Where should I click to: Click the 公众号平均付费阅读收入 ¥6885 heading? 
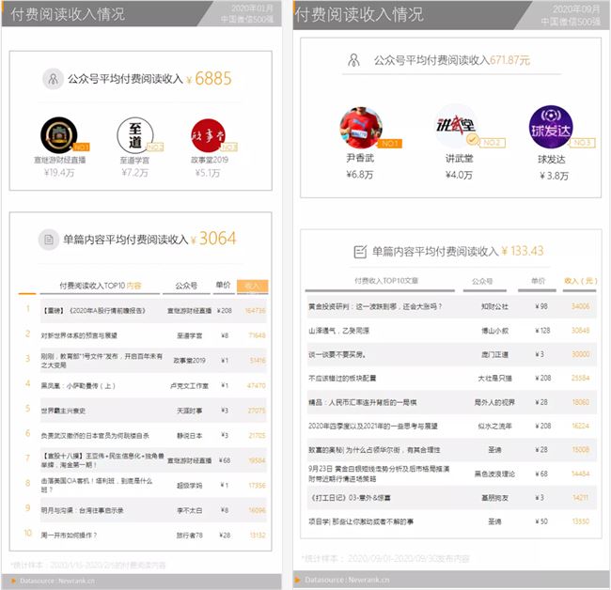point(149,79)
